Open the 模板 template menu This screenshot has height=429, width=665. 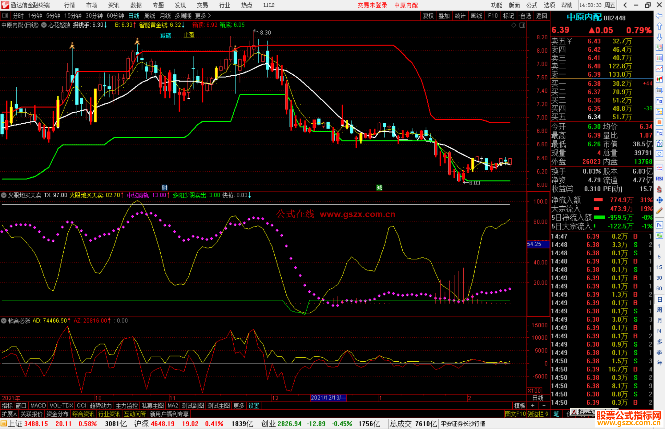(x=520, y=406)
